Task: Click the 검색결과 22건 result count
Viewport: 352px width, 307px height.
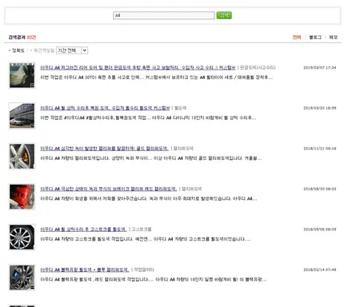Action: pos(22,38)
